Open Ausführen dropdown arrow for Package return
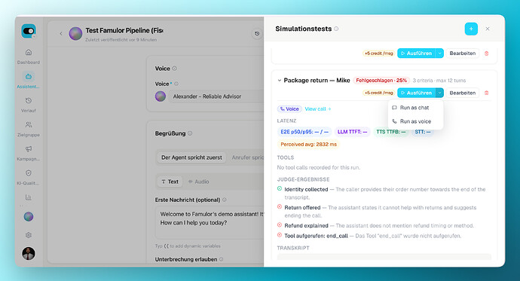Image resolution: width=520 pixels, height=281 pixels. (x=439, y=93)
